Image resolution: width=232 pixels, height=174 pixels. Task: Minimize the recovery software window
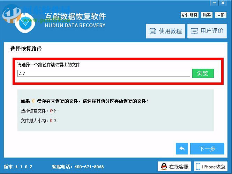tap(215, 3)
